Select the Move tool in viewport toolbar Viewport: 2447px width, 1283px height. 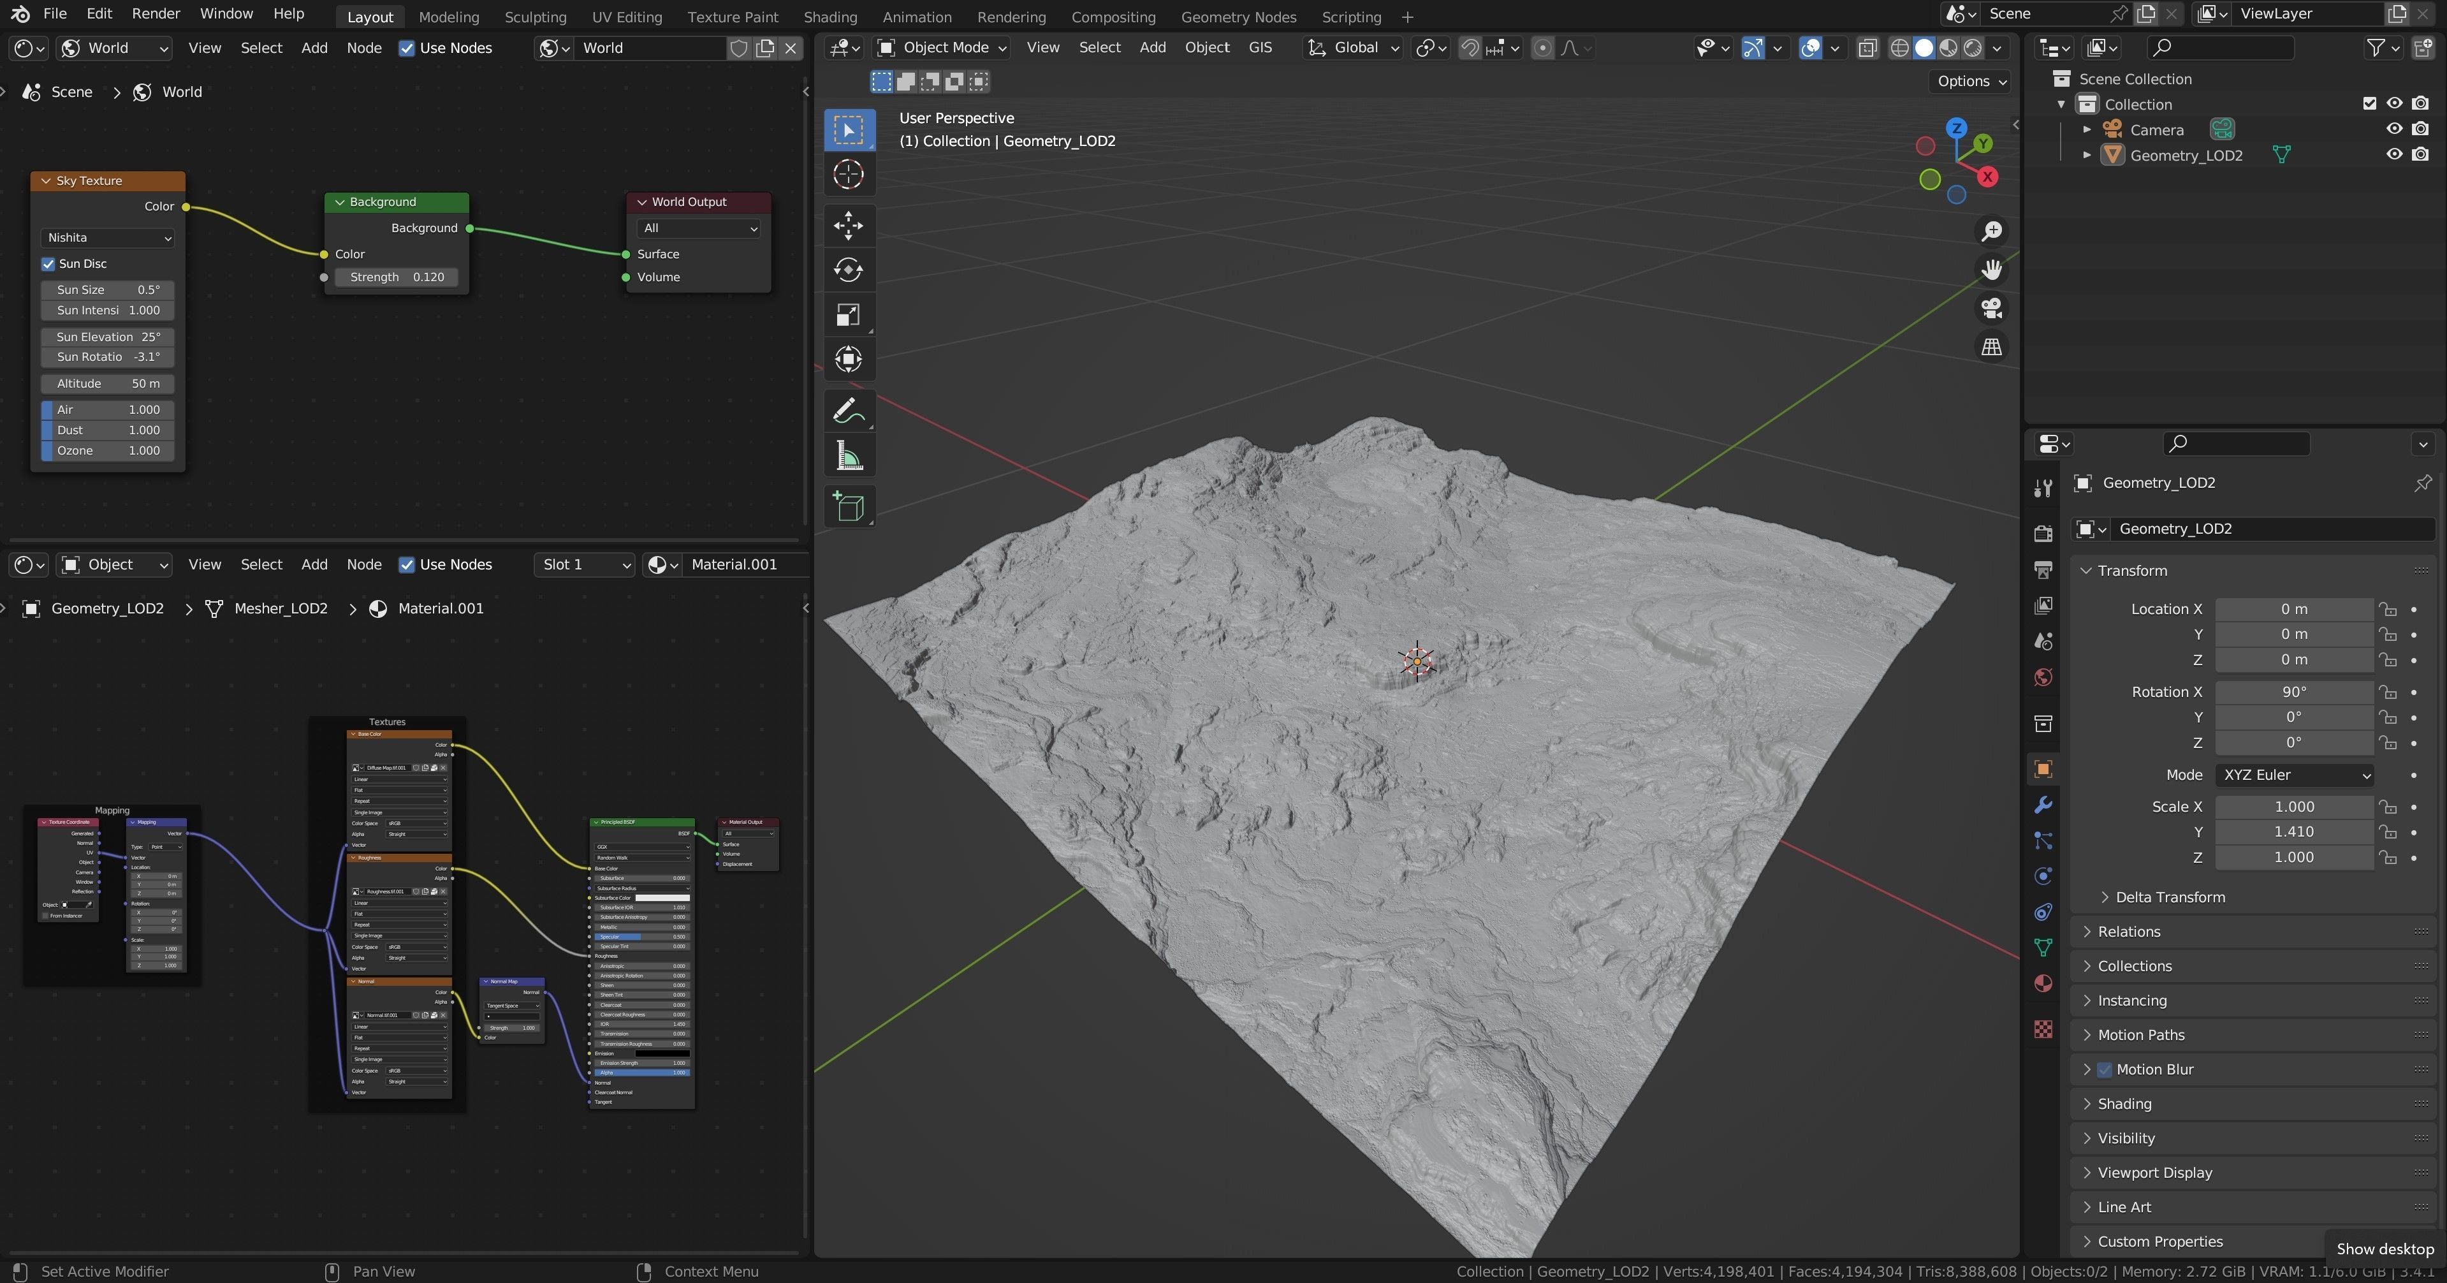pyautogui.click(x=848, y=225)
